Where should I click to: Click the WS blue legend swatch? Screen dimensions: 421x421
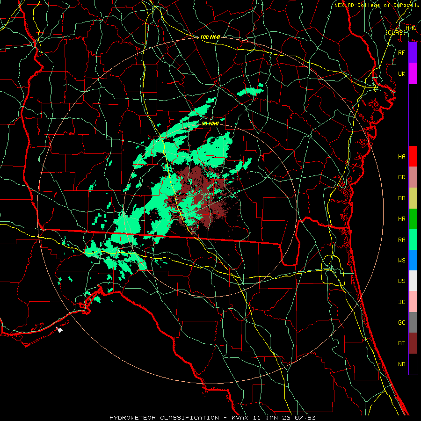pyautogui.click(x=413, y=260)
